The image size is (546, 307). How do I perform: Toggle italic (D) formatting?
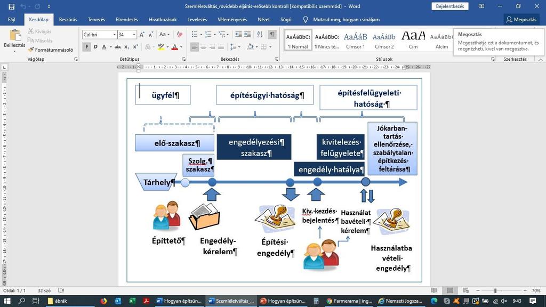coord(95,47)
